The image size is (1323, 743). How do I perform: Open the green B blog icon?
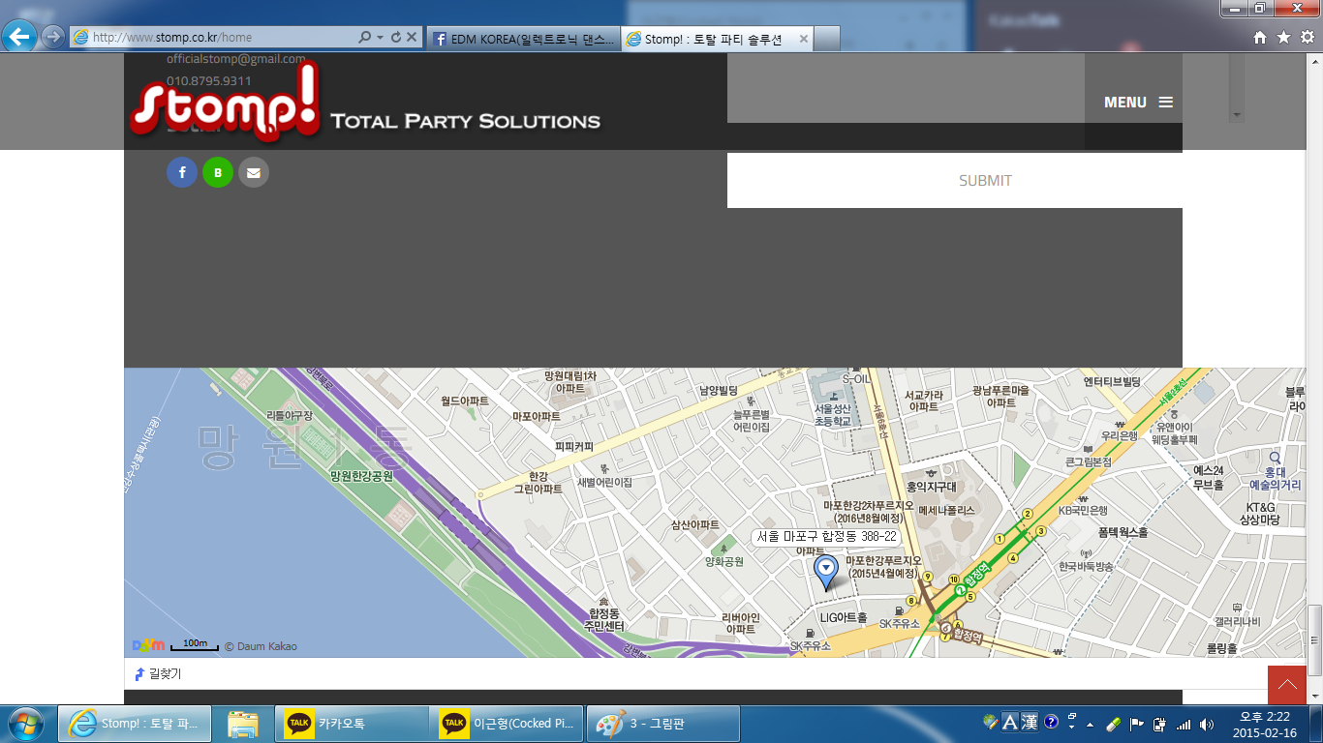[218, 173]
